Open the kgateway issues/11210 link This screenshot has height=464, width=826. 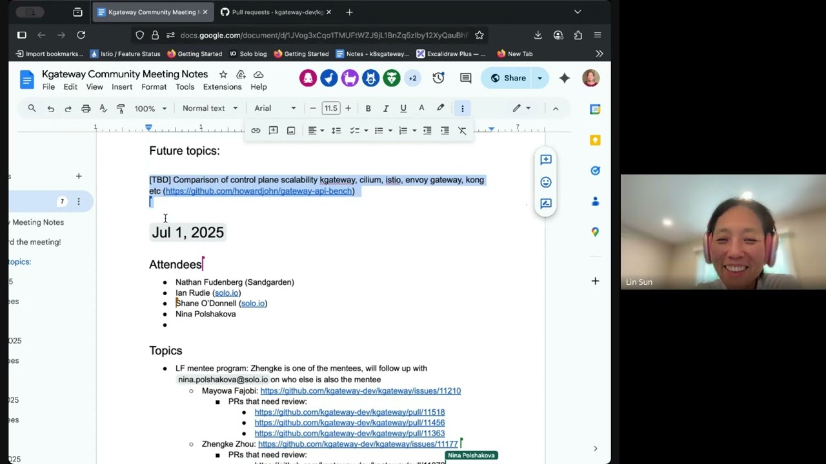(x=360, y=391)
